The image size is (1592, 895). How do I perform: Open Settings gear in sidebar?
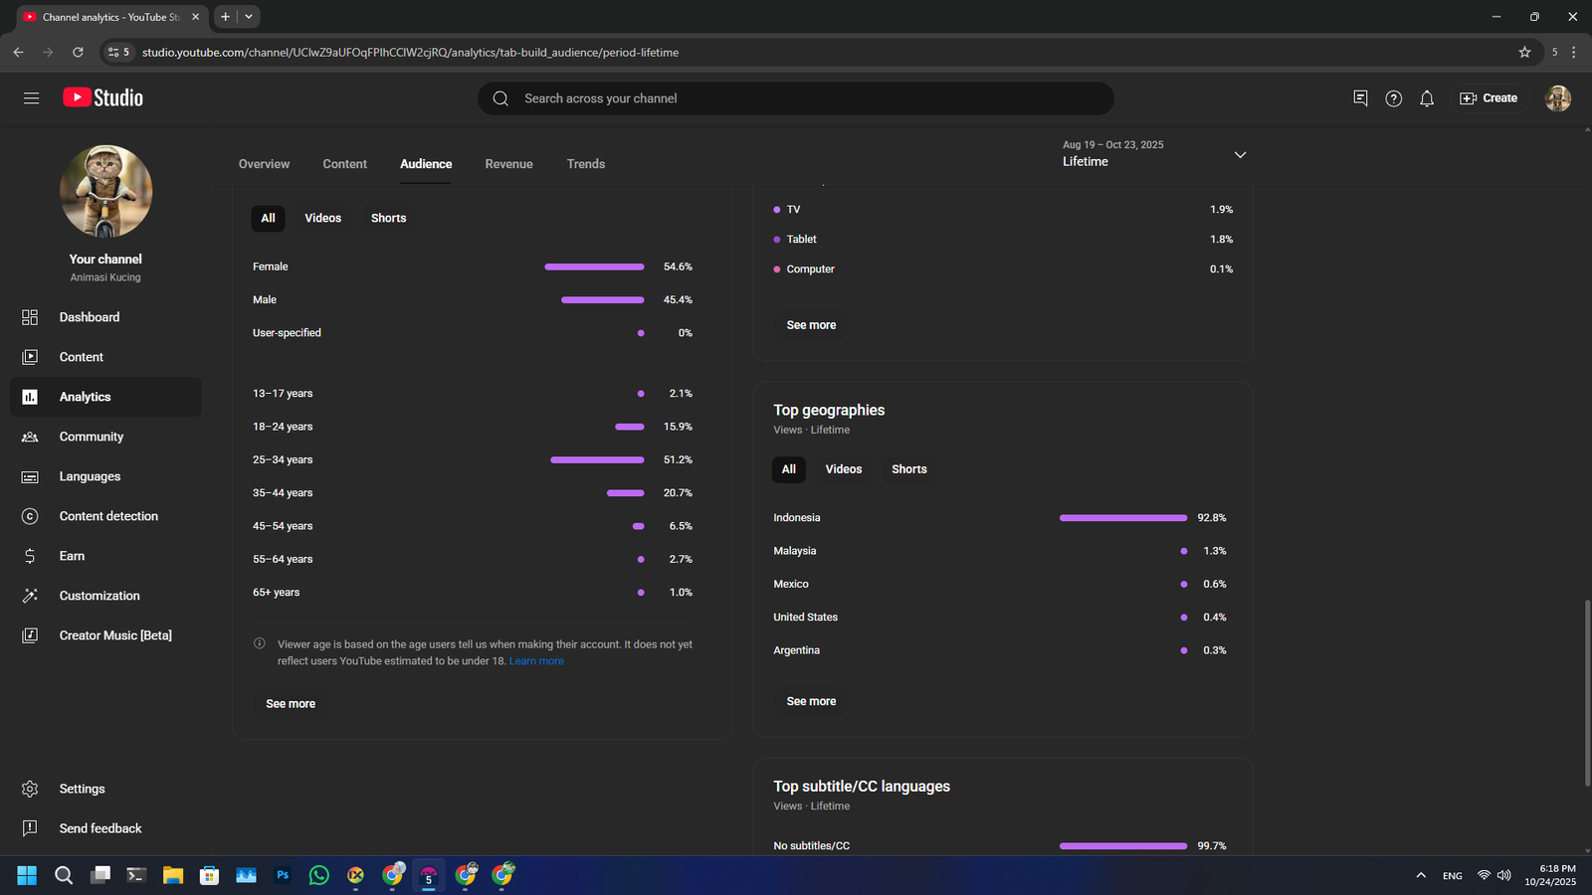pos(81,789)
